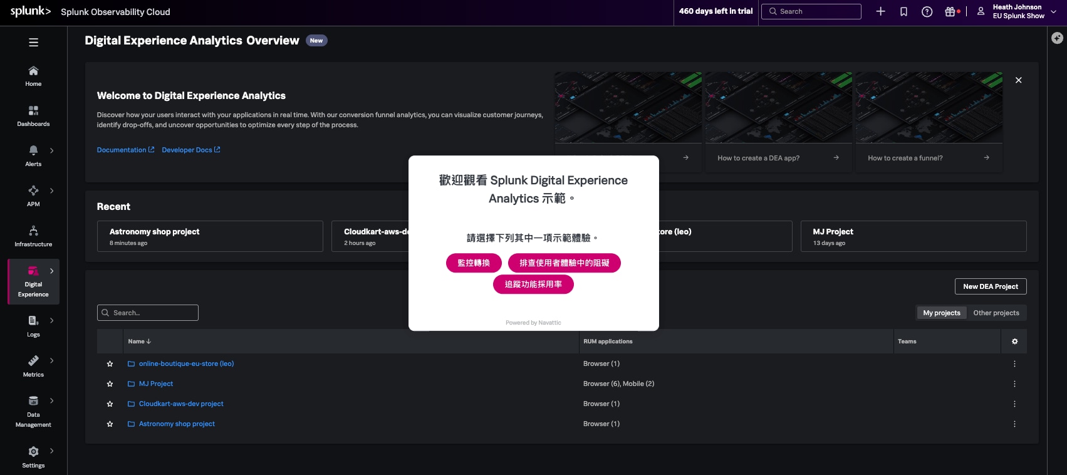
Task: Open the help question mark icon
Action: pos(927,11)
